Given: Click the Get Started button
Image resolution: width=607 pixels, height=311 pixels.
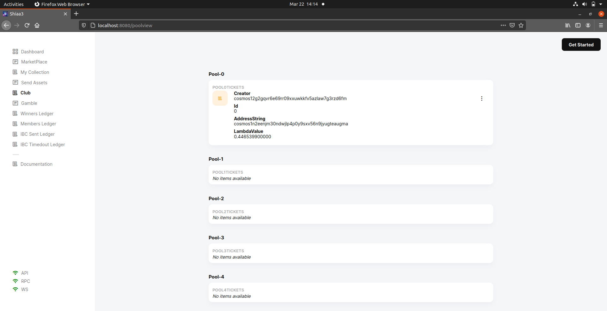Looking at the screenshot, I should click(581, 45).
